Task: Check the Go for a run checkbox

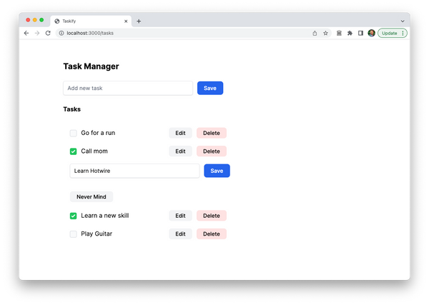Action: tap(73, 133)
